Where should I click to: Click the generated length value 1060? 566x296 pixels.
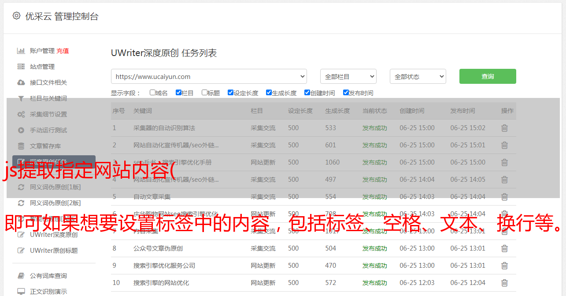(x=333, y=162)
